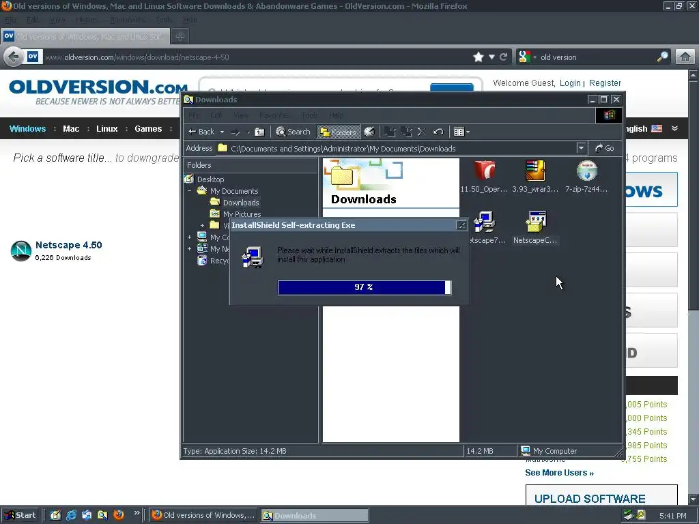Expand the My Network Places tree node
Viewport: 699px width, 524px height.
tap(190, 248)
